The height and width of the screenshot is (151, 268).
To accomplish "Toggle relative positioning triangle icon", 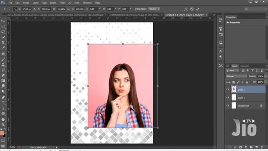I will pos(34,9).
